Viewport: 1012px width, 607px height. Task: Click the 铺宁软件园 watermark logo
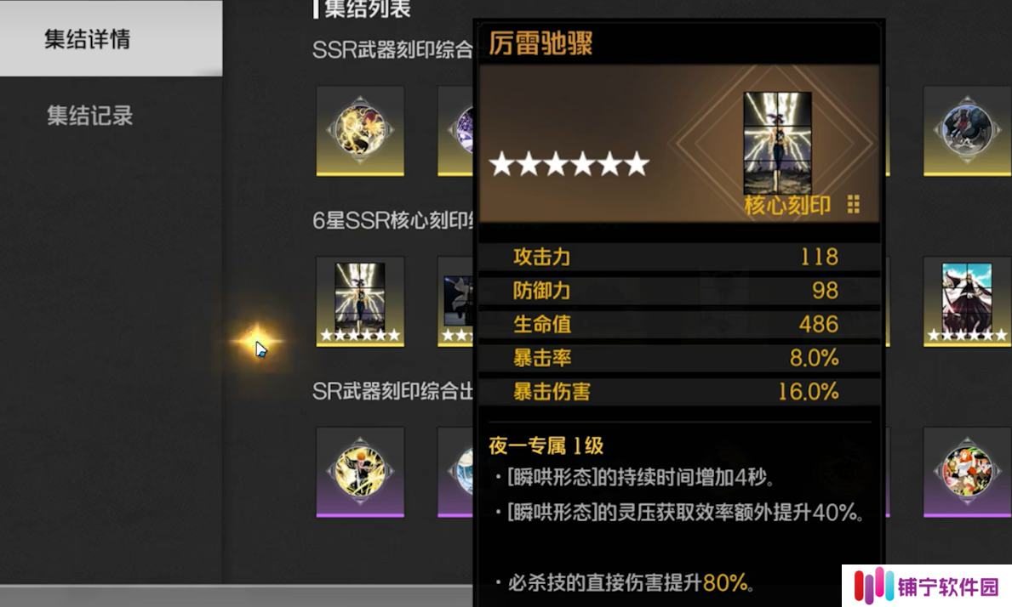pos(927,586)
